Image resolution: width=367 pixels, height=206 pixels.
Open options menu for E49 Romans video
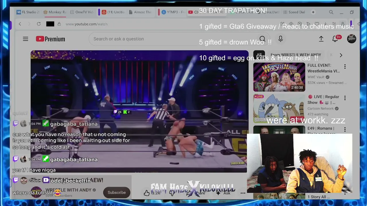point(345,130)
